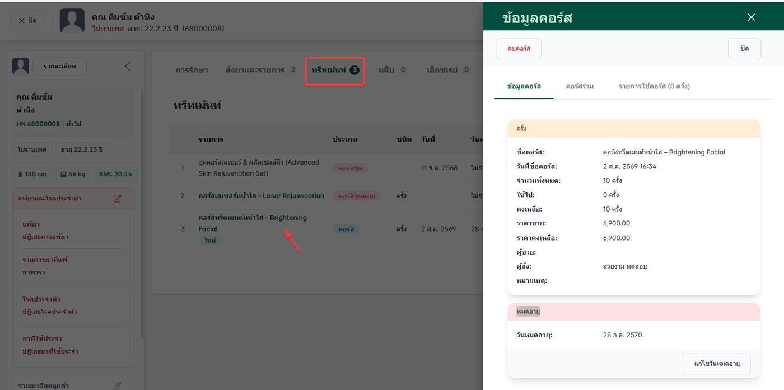Click ยาพารา drug allergy entry
This screenshot has width=784, height=390.
point(34,272)
